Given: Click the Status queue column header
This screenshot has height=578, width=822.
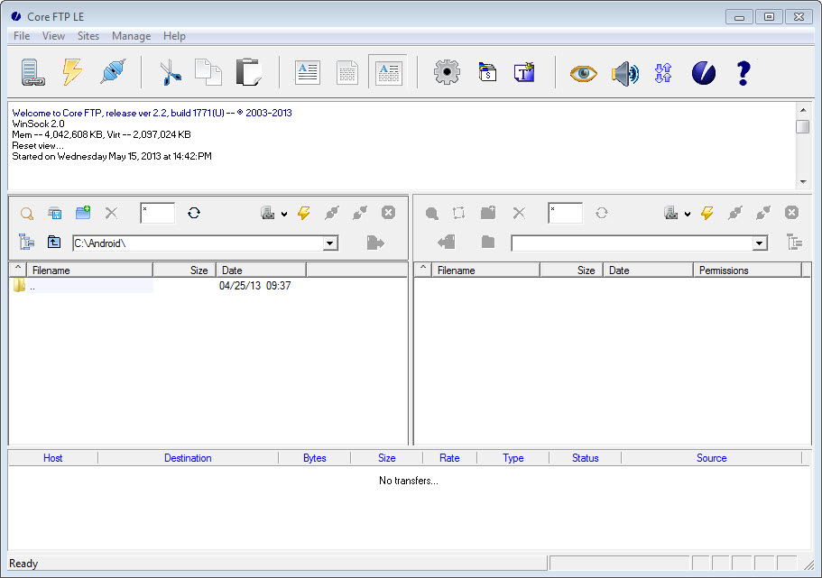Looking at the screenshot, I should tap(585, 458).
